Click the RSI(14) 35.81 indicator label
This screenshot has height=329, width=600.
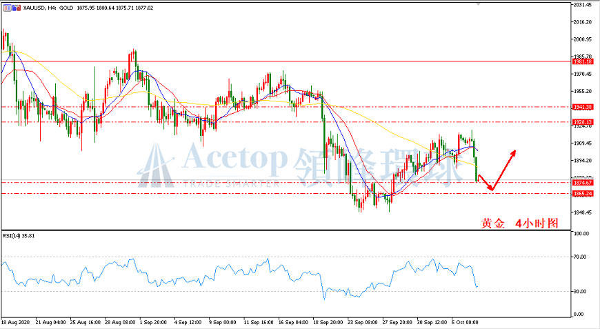point(19,236)
